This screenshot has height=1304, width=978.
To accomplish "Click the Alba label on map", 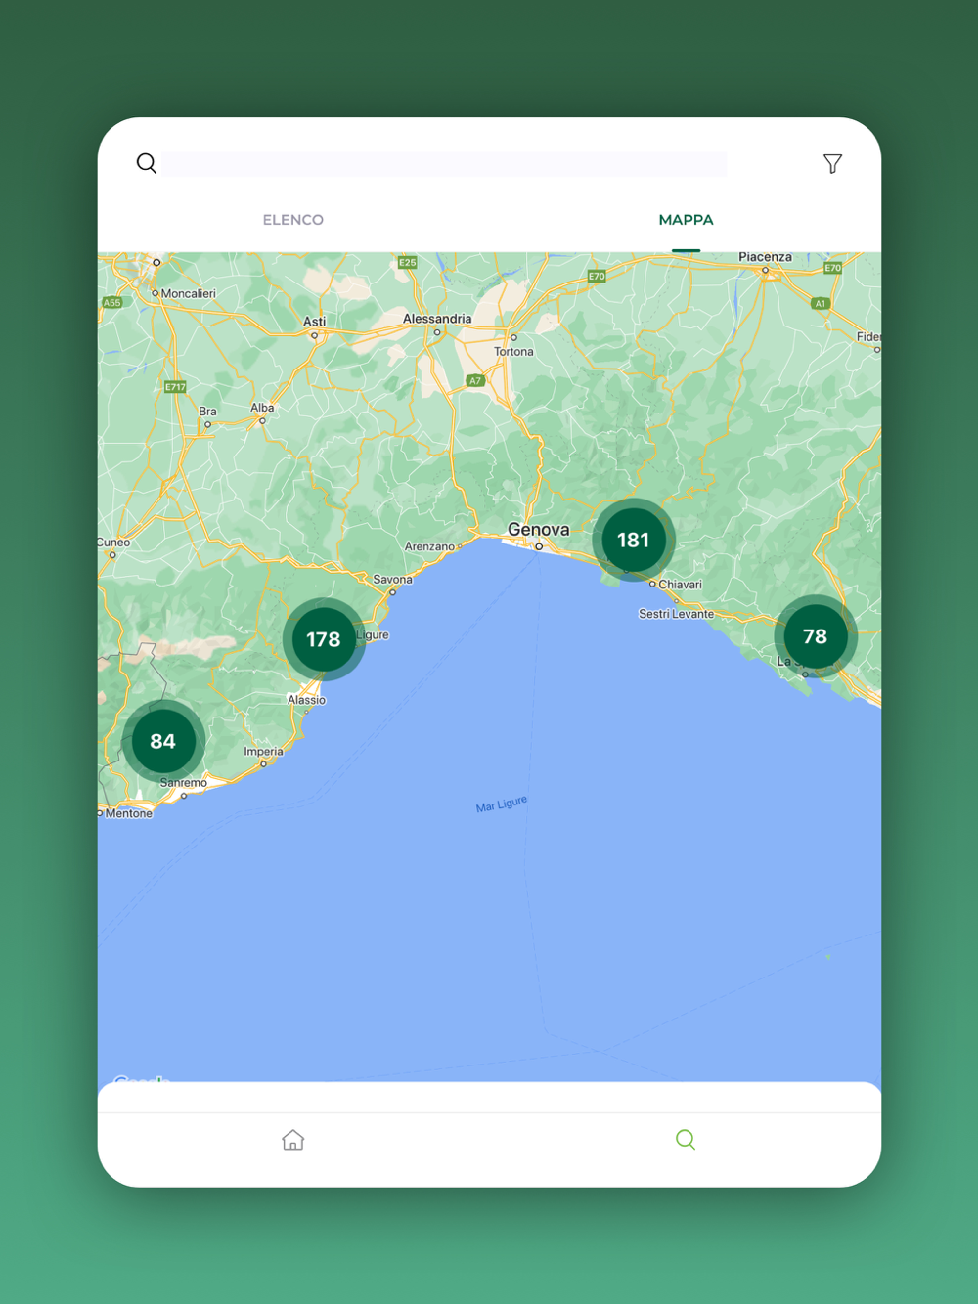I will 262,408.
